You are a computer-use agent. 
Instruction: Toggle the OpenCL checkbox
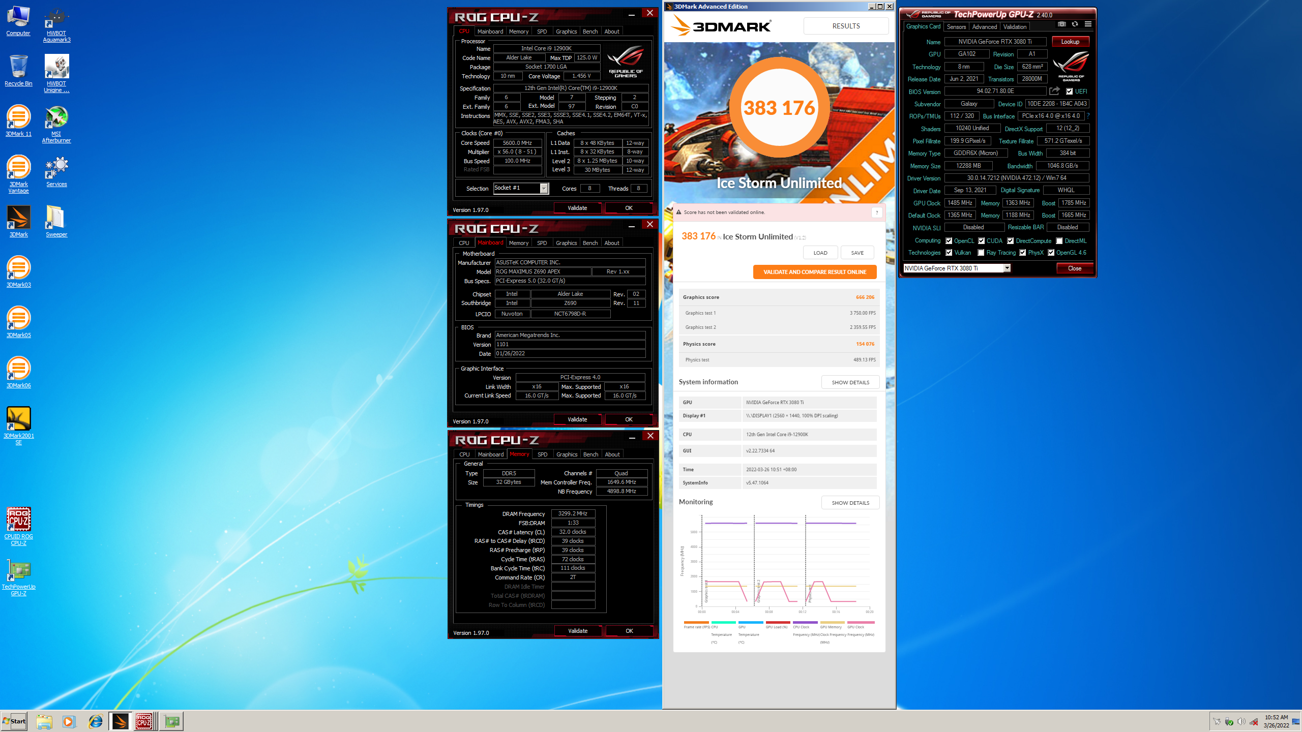point(949,241)
